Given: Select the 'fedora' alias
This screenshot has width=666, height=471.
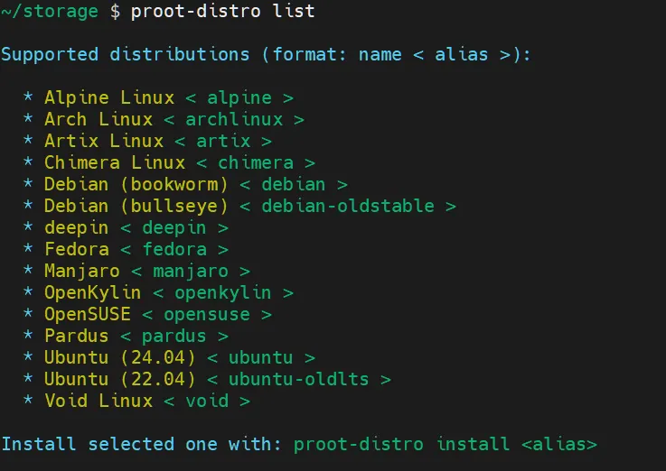Looking at the screenshot, I should pos(174,249).
